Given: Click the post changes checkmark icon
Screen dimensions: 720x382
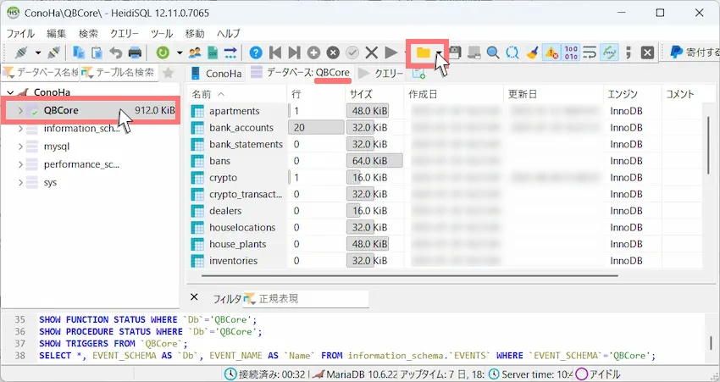Looking at the screenshot, I should 352,53.
